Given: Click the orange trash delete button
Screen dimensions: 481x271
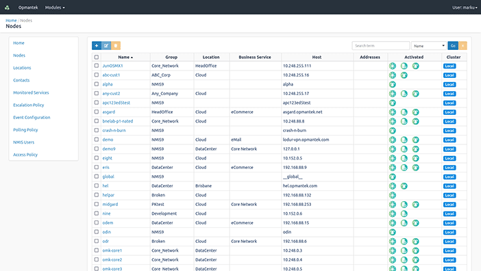Looking at the screenshot, I should point(116,46).
